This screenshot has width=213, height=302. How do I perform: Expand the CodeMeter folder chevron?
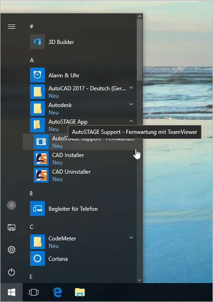(131, 238)
